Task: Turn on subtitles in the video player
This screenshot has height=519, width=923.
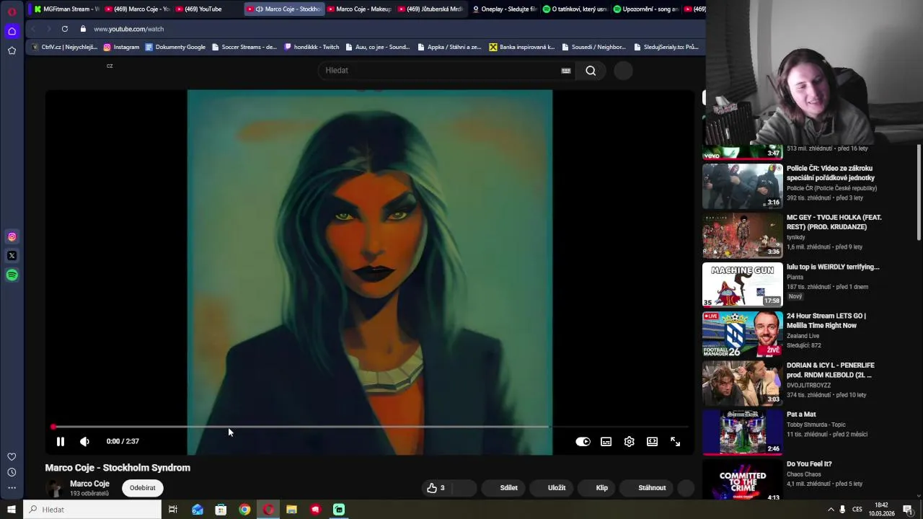Action: point(606,441)
